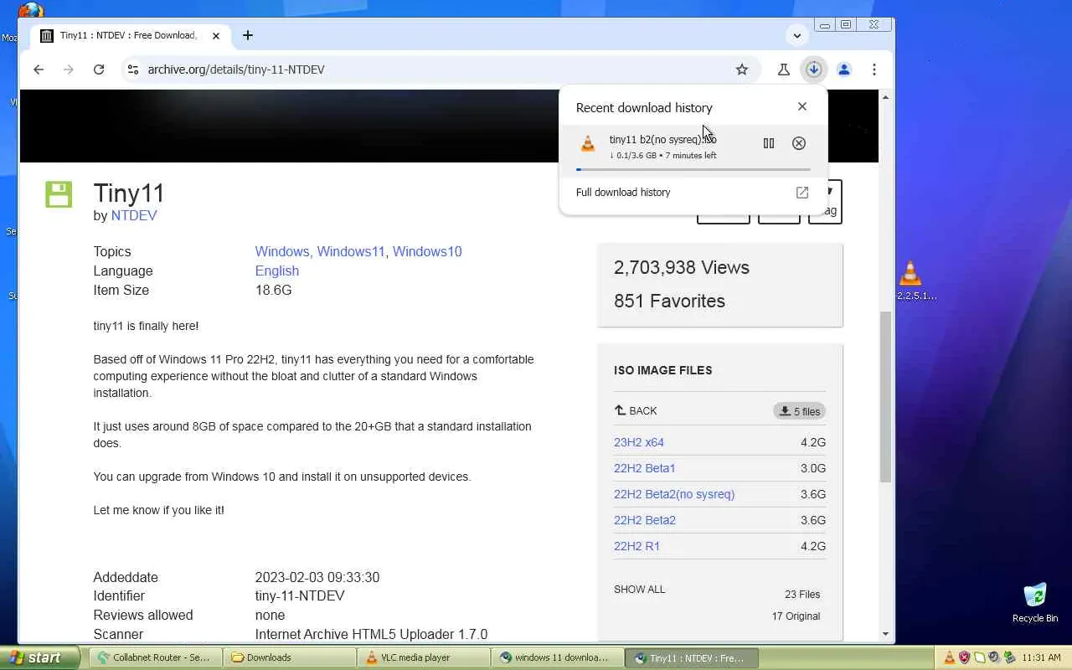The width and height of the screenshot is (1072, 670).
Task: Select the VLC 2.2.5.1 desktop icon
Action: point(911,281)
